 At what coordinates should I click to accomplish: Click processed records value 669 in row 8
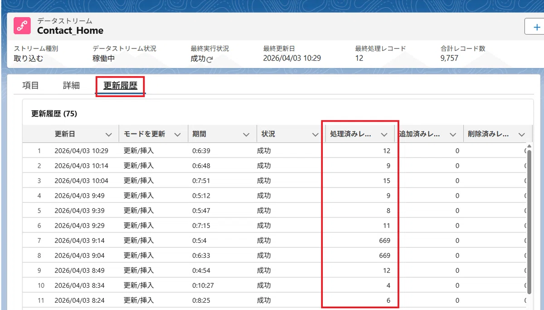pos(384,256)
